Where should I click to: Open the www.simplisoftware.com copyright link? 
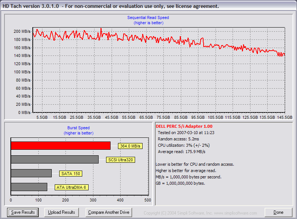(235, 213)
